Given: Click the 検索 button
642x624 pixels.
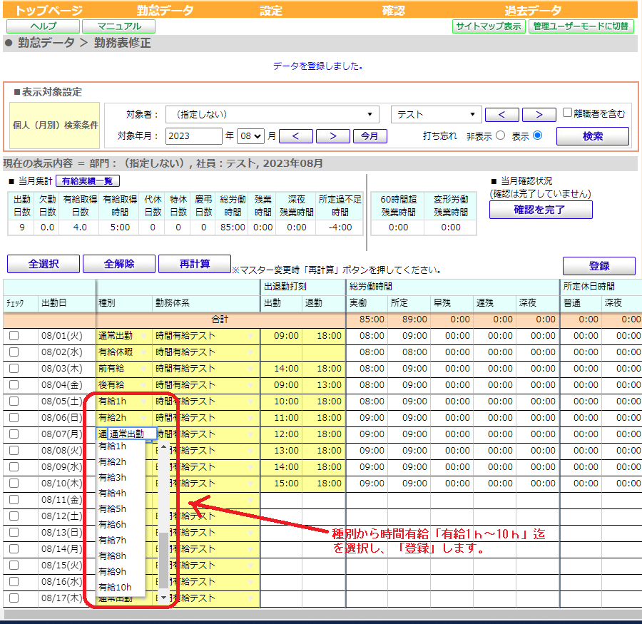Looking at the screenshot, I should [x=593, y=136].
